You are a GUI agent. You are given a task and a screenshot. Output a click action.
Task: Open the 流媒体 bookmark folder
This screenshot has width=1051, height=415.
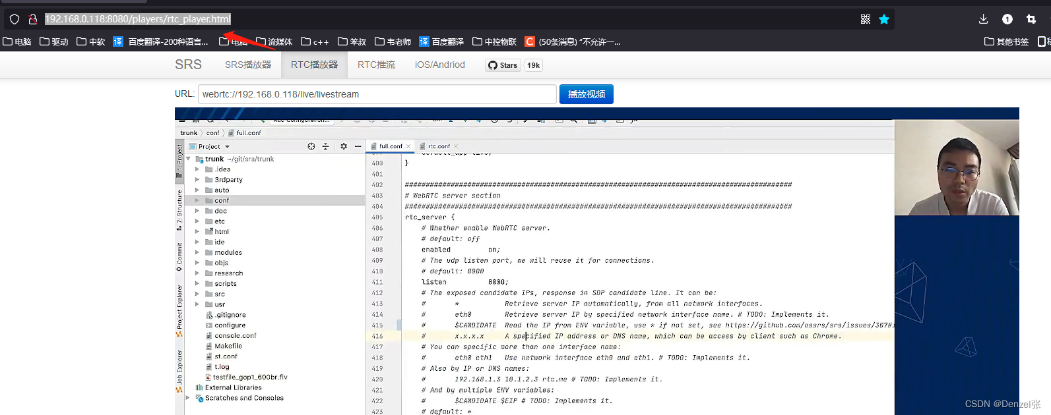click(x=274, y=41)
